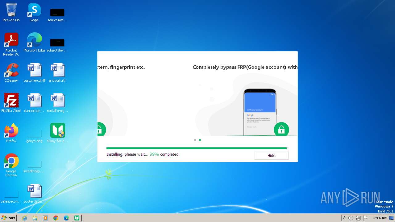Open the dancechan document icon
The image size is (395, 222).
34,103
